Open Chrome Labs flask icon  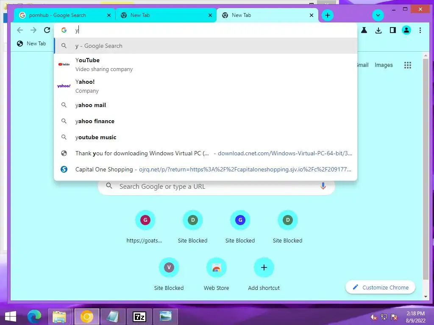[364, 30]
